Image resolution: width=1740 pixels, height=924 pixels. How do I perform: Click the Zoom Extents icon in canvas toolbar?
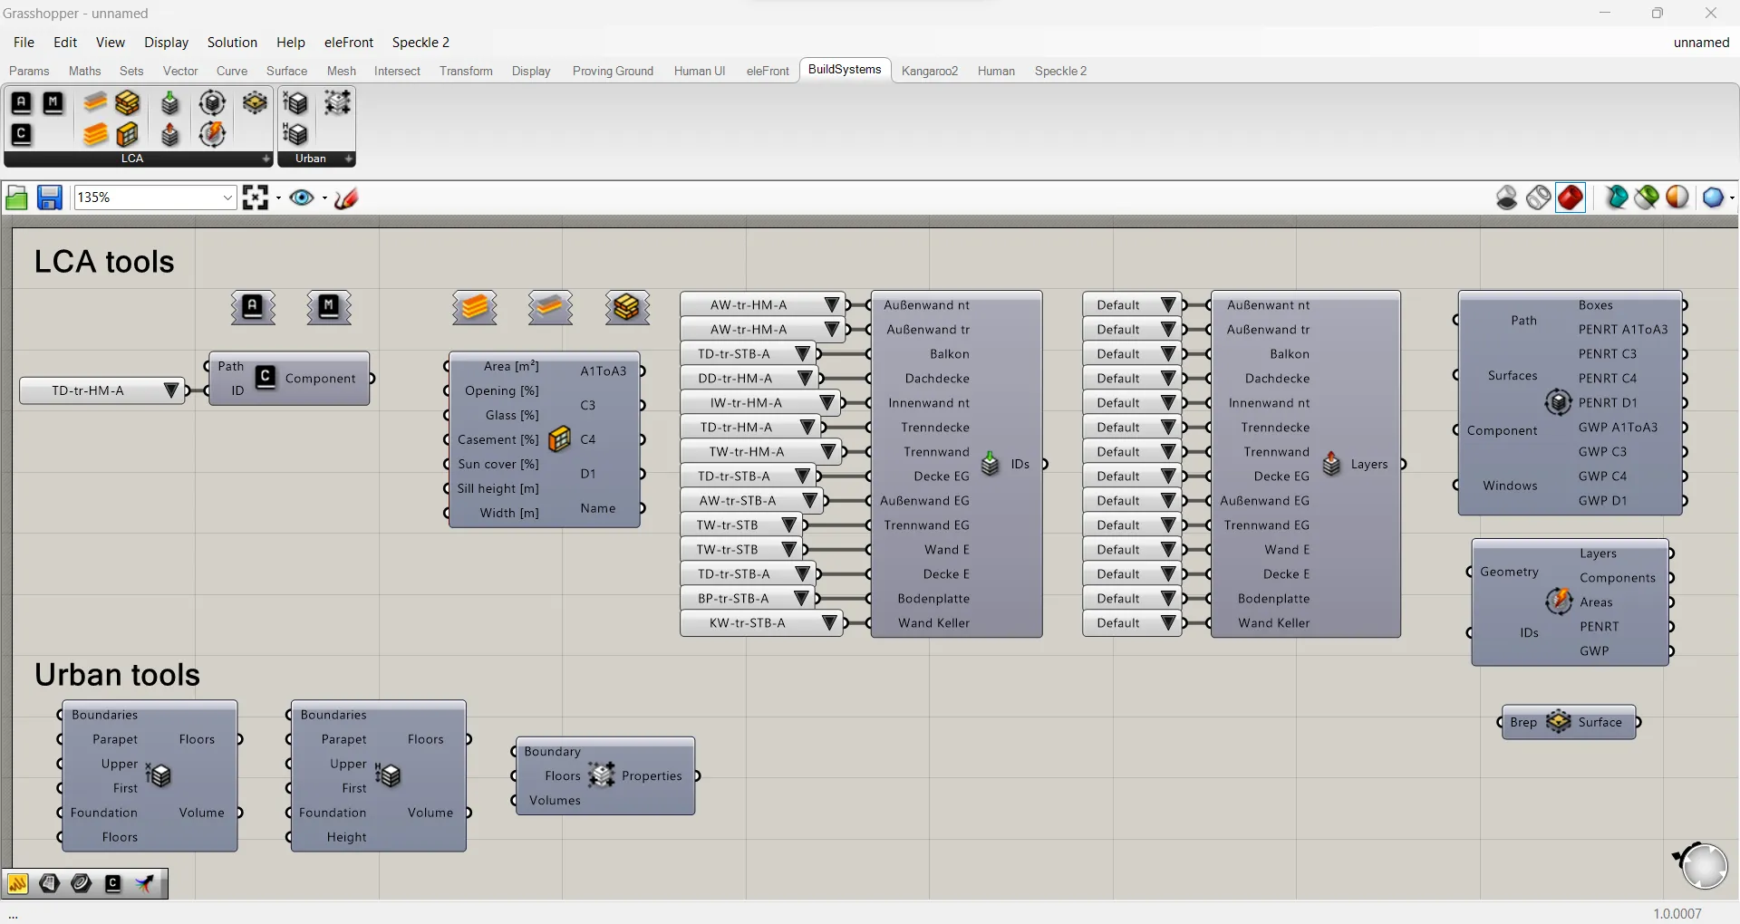tap(256, 197)
